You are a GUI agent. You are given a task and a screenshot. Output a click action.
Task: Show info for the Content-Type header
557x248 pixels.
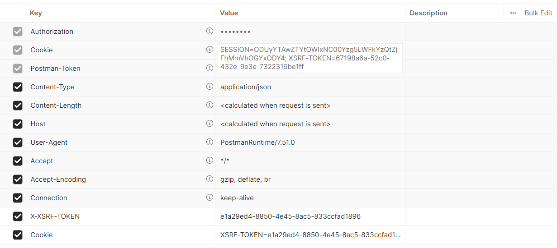pos(209,87)
